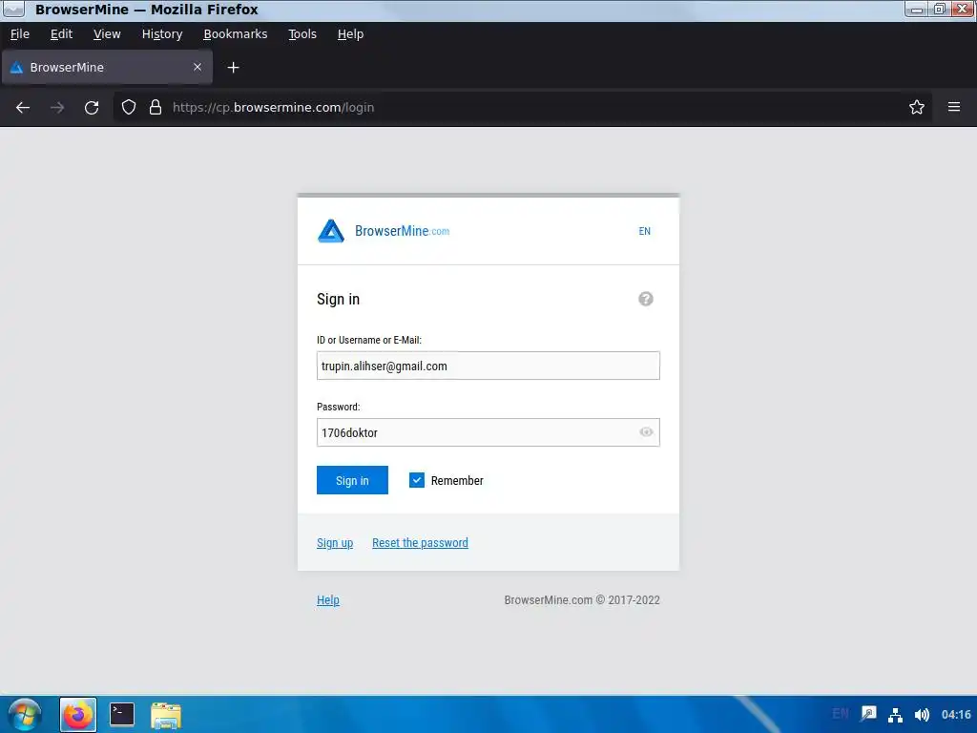Viewport: 977px width, 733px height.
Task: Click the taskbar clock showing 04:16
Action: [956, 714]
